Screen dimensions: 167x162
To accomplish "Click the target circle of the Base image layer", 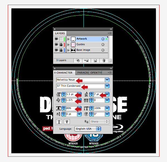I will (103, 50).
